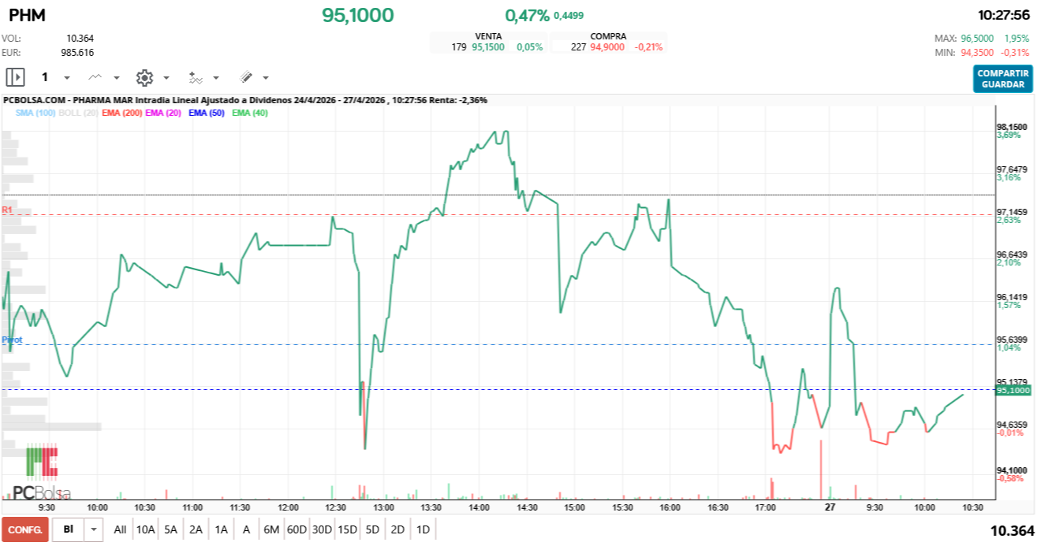Click the side panel toggle icon
This screenshot has height=546, width=1045.
pos(15,77)
